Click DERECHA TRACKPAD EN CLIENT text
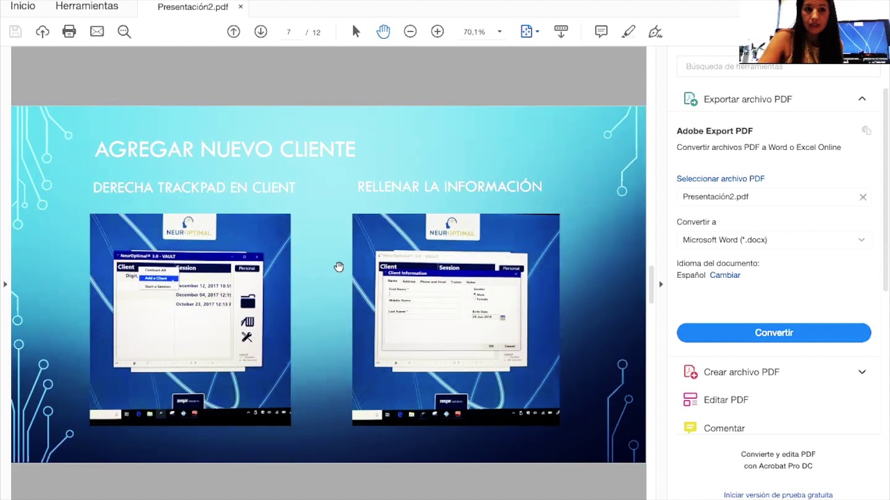 pos(194,187)
